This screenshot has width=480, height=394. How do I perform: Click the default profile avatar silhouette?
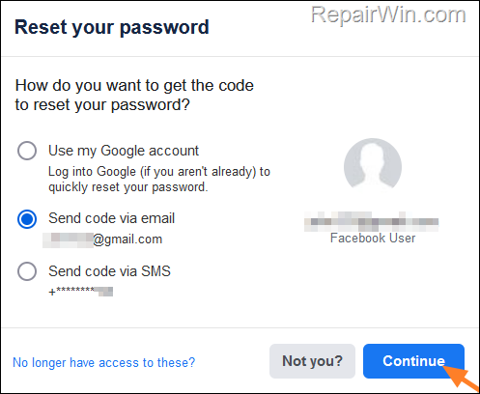pyautogui.click(x=373, y=166)
